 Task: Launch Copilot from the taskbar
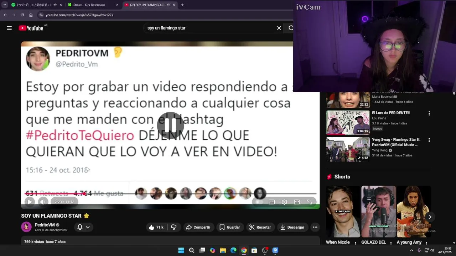click(x=212, y=250)
